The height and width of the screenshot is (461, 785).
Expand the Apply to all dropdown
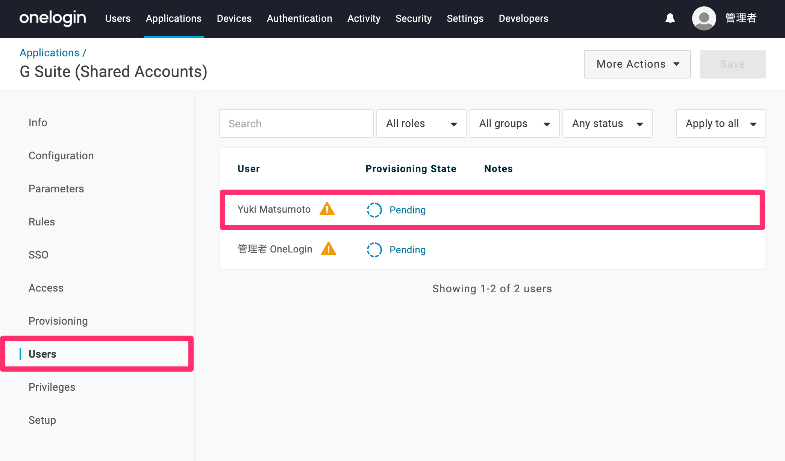click(x=721, y=124)
